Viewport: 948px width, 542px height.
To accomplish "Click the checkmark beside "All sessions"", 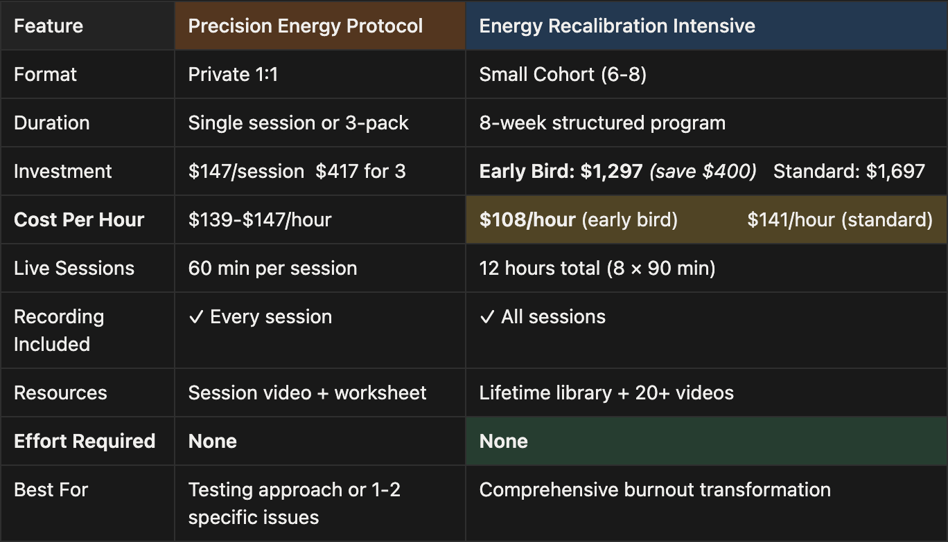I will 487,317.
